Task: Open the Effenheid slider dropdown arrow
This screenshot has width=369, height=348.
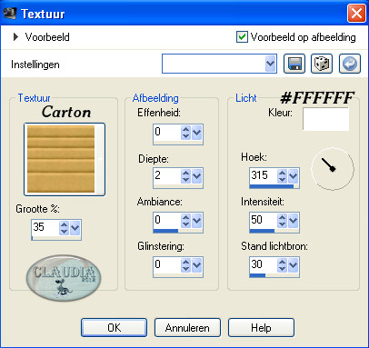Action: pos(196,133)
